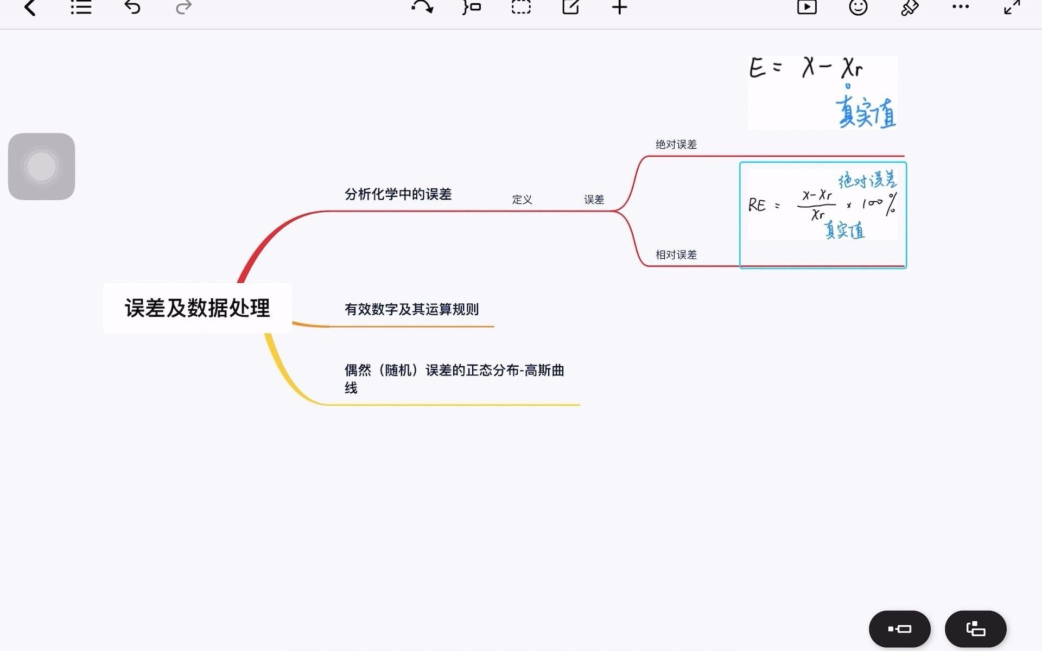Select the topic 分析化学中的误差
This screenshot has height=651, width=1042.
click(398, 194)
